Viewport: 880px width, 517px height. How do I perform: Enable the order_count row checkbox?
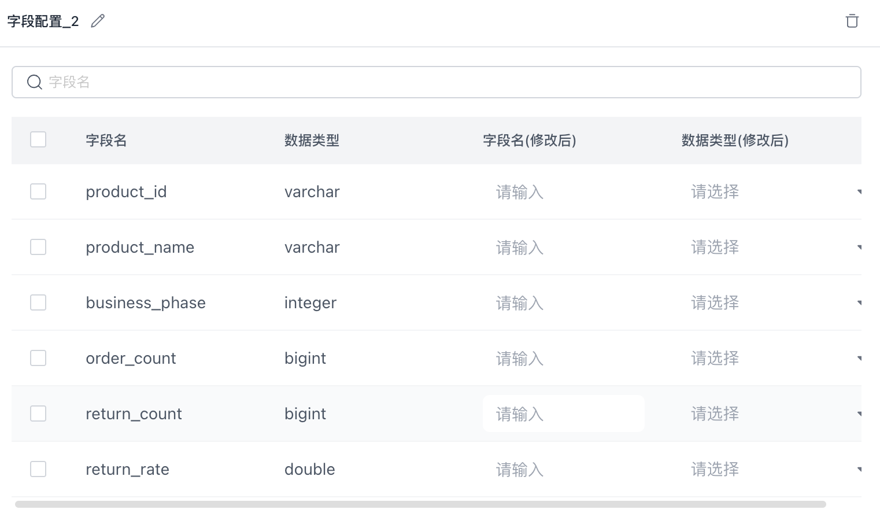tap(38, 358)
